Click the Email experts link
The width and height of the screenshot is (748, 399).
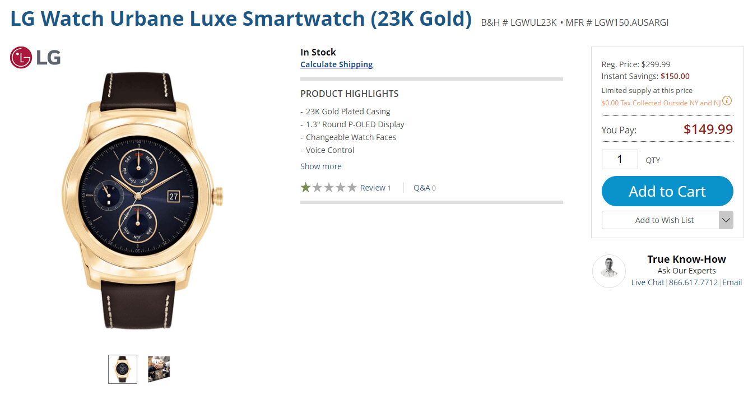732,282
